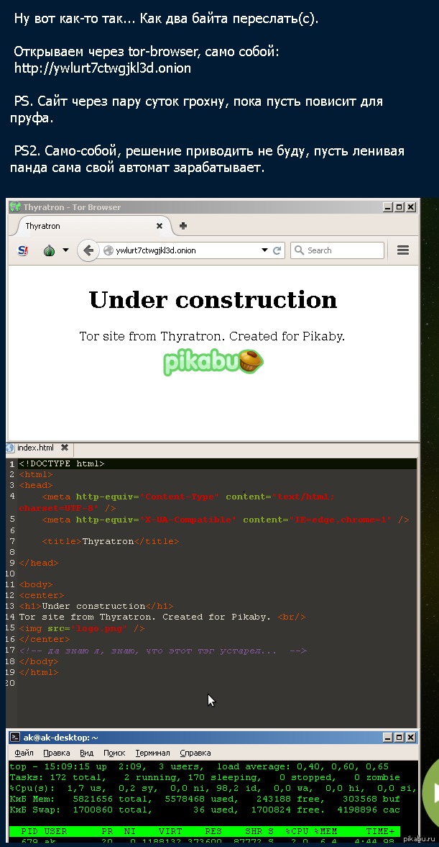Switch to the index.html editor tab
The height and width of the screenshot is (847, 439).
[x=34, y=448]
